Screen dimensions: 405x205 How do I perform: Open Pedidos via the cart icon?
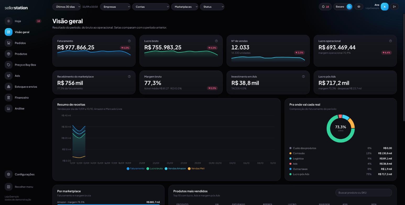pyautogui.click(x=9, y=43)
